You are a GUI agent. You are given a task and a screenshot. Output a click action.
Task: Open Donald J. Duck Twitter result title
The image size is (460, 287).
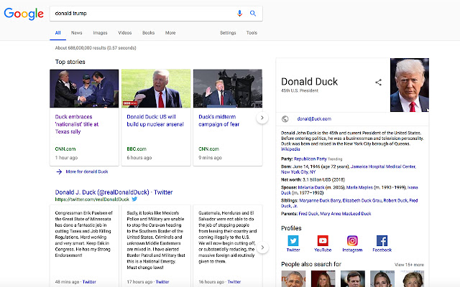pos(114,192)
